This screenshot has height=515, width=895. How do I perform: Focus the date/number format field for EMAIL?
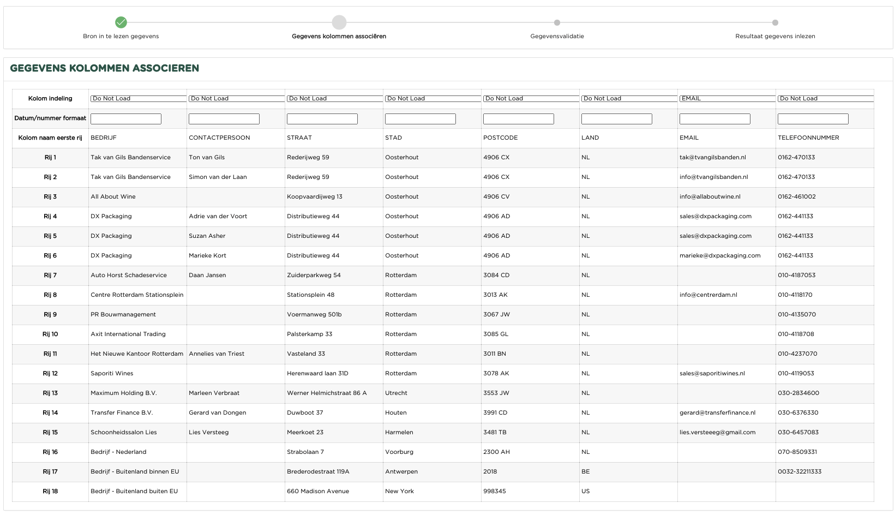(x=715, y=119)
